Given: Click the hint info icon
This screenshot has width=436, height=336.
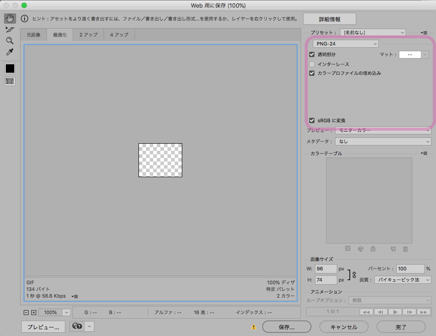Looking at the screenshot, I should (25, 19).
